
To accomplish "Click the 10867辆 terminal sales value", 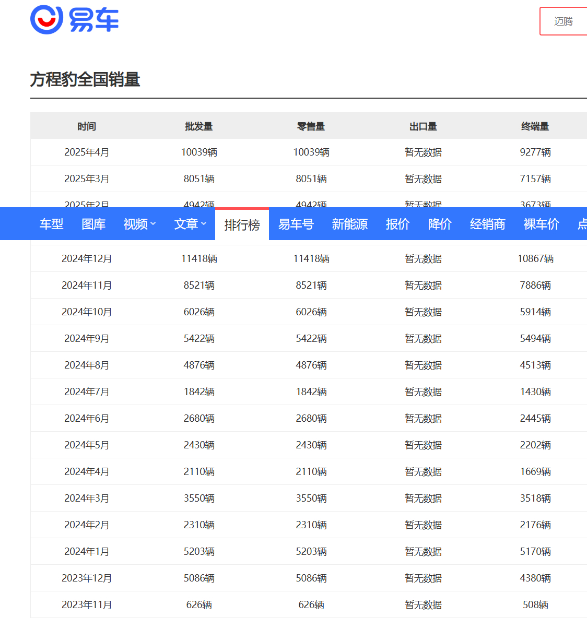I will click(535, 258).
